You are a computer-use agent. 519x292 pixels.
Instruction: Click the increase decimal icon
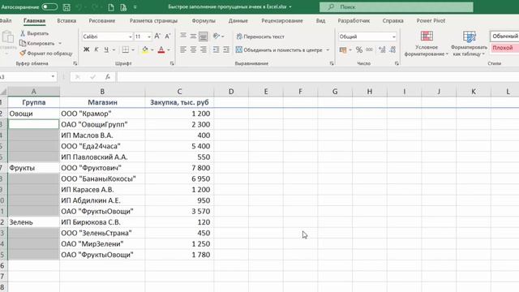[x=382, y=50]
